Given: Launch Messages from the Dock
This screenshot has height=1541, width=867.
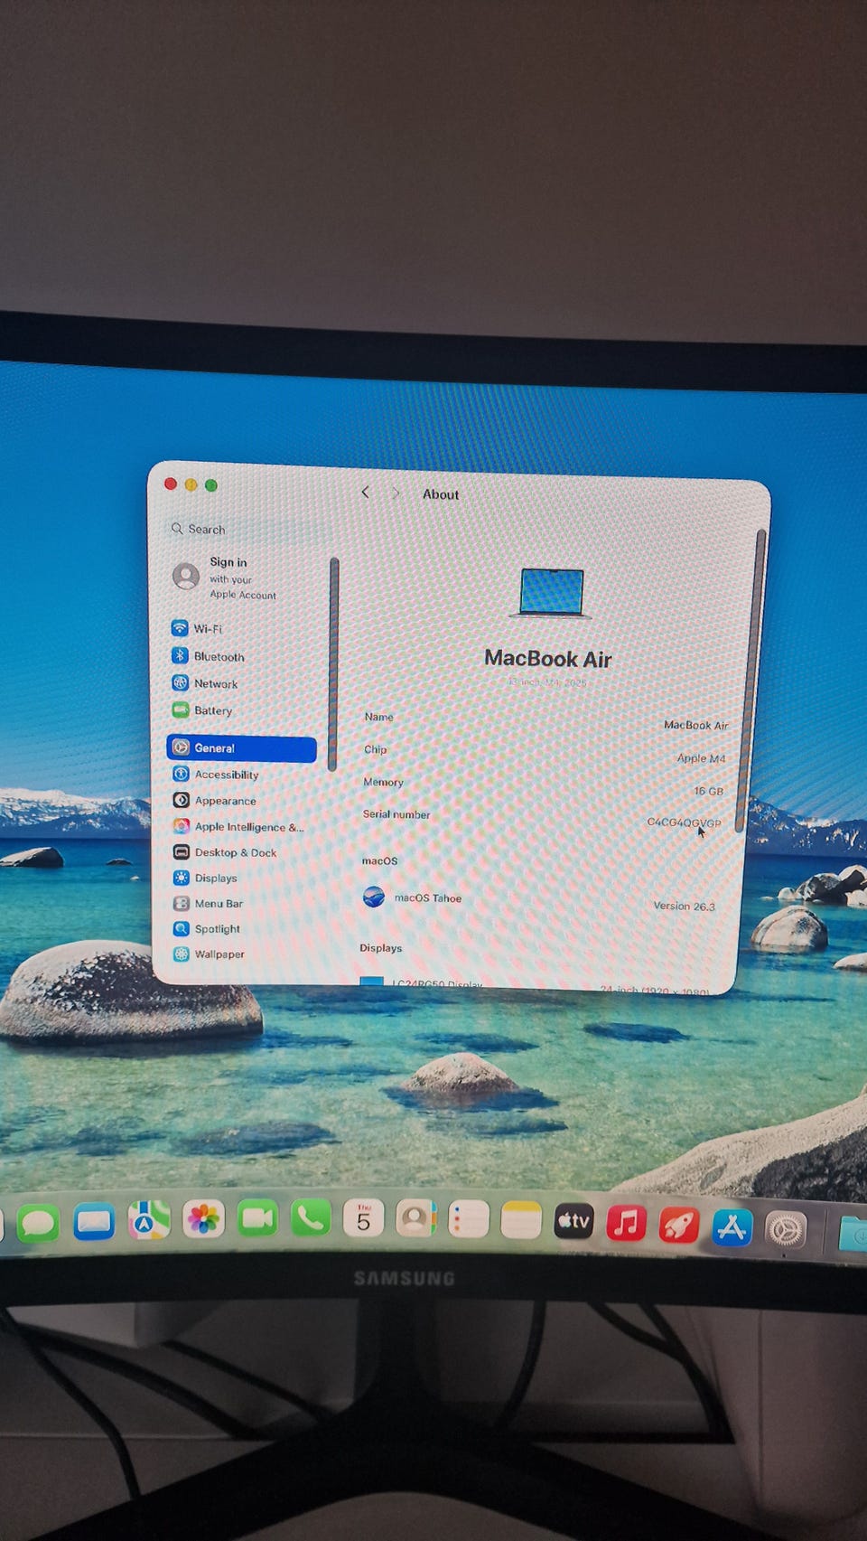Looking at the screenshot, I should pyautogui.click(x=38, y=1223).
